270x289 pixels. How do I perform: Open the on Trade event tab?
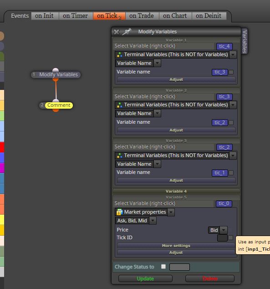(142, 16)
